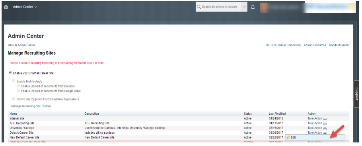Open Take Action for Internal site

coord(317,118)
